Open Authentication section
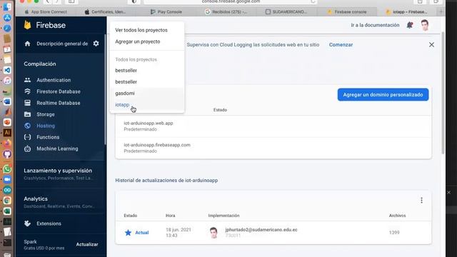This screenshot has width=457, height=257. [x=54, y=80]
